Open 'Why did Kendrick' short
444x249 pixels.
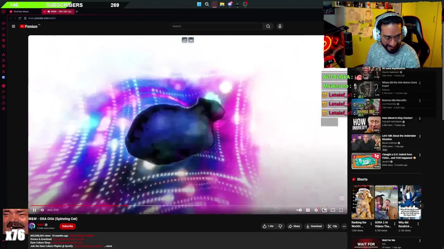(409, 202)
